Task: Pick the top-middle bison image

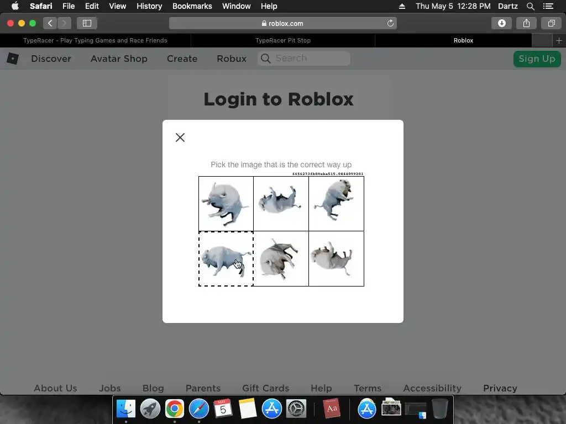Action: tap(281, 204)
